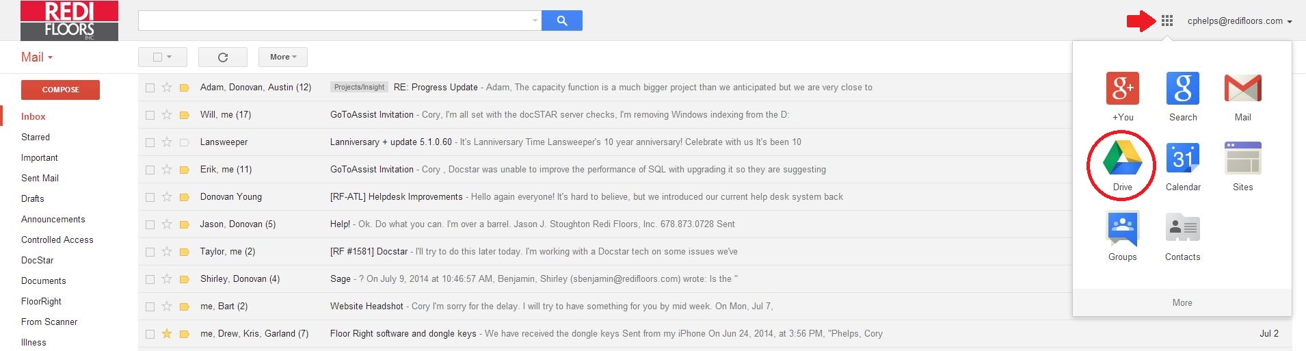Click the refresh mail icon button

tap(222, 57)
